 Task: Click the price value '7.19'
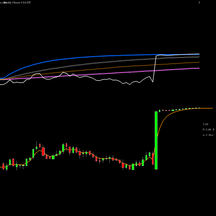[x=206, y=124]
